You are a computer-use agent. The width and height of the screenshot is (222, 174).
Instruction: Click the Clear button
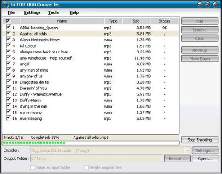pos(200,38)
